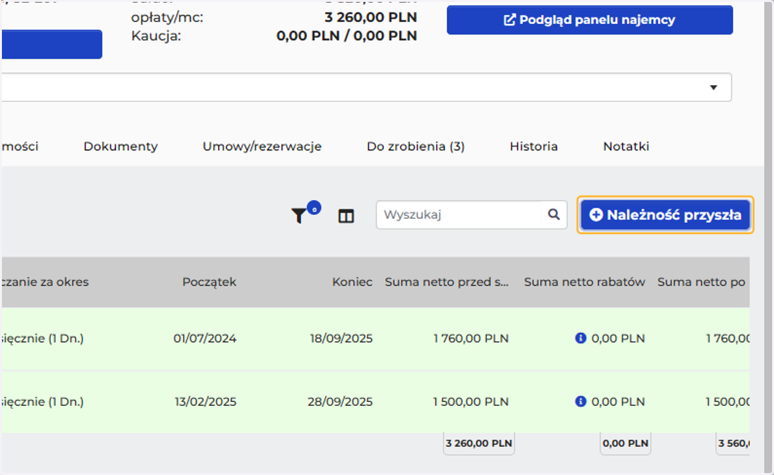Viewport: 774px width, 475px height.
Task: Click the Podgląd panelu najemcy button
Action: pyautogui.click(x=590, y=20)
